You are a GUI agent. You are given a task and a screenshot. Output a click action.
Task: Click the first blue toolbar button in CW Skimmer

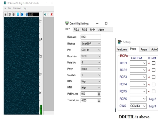click(x=18, y=15)
